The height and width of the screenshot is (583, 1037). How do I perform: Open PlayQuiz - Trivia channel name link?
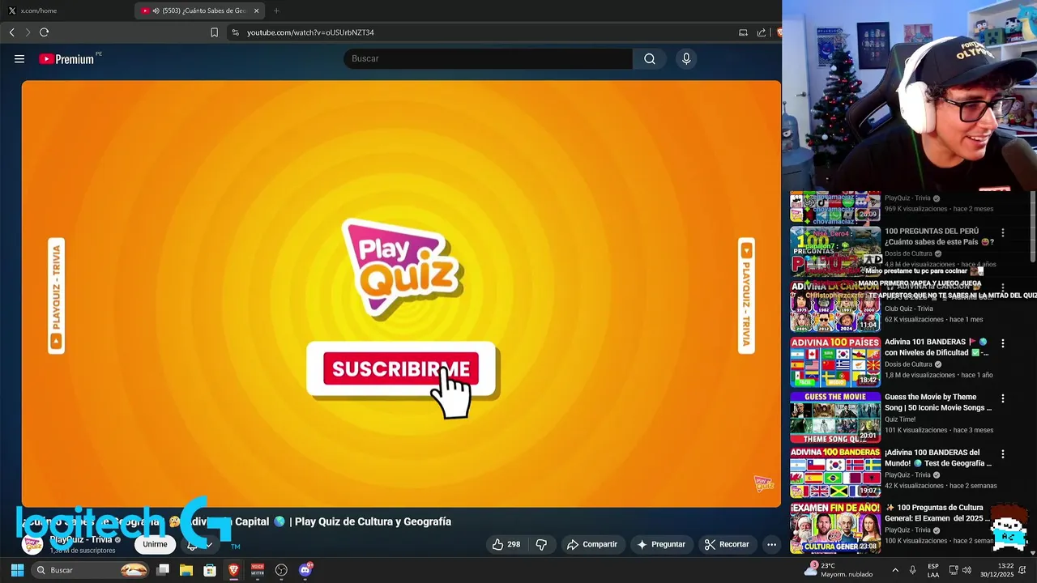pos(81,539)
